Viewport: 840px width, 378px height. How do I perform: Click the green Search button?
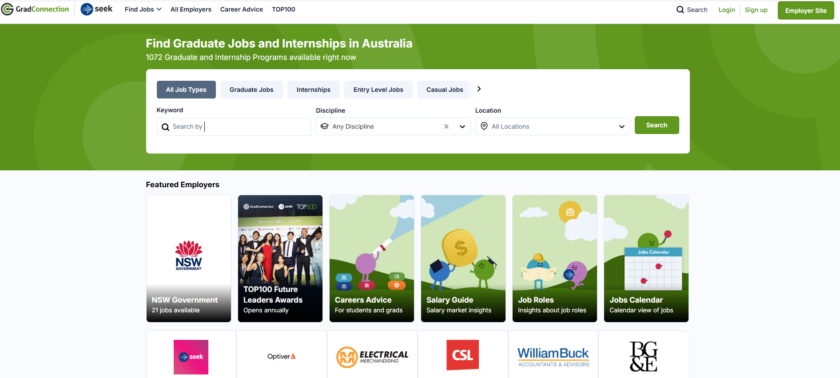click(657, 125)
